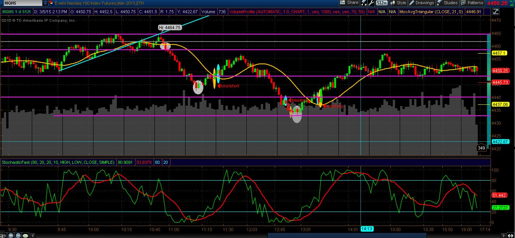Click the large red 4450.25 quote at top right
This screenshot has width=515, height=238.
497,3
